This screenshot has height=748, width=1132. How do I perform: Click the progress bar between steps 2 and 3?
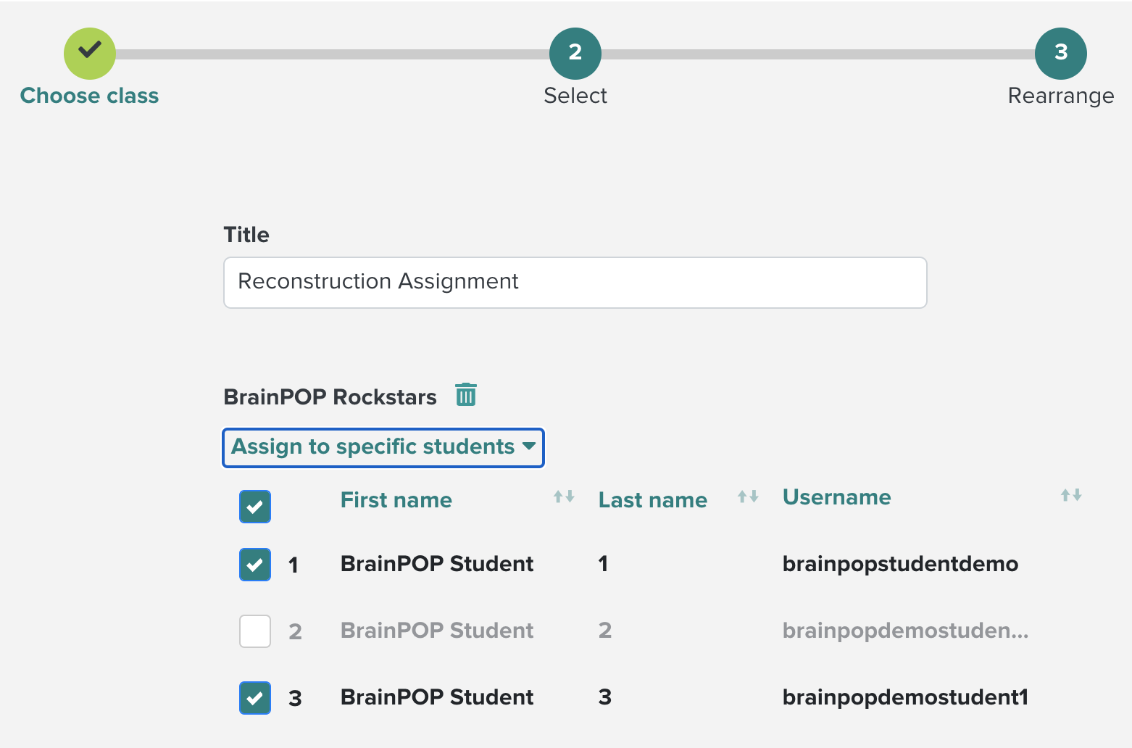coord(817,54)
